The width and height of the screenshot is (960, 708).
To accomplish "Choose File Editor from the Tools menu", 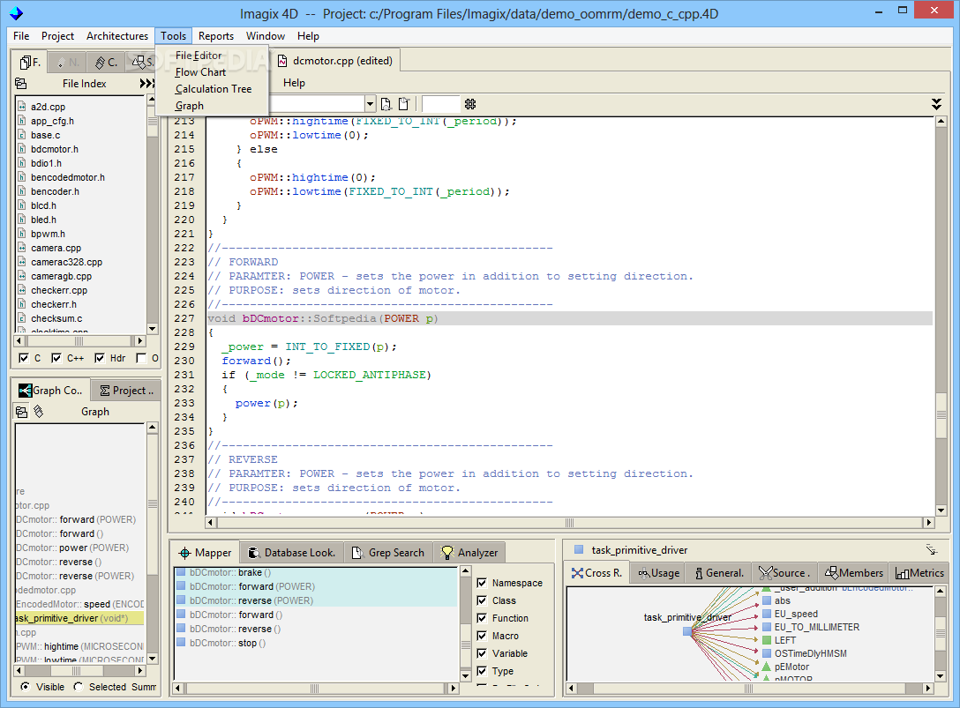I will coord(199,55).
